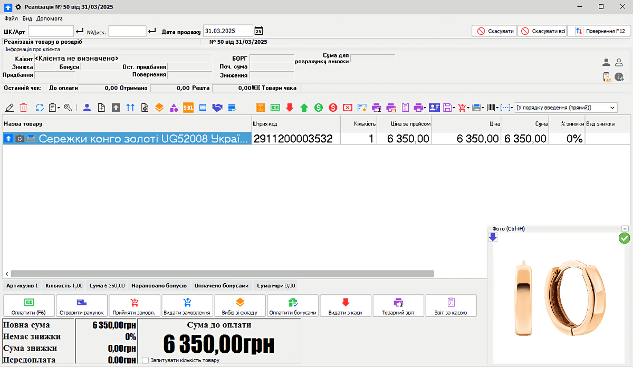Click the red trash delete icon
Viewport: 633px width, 367px height.
tap(23, 108)
